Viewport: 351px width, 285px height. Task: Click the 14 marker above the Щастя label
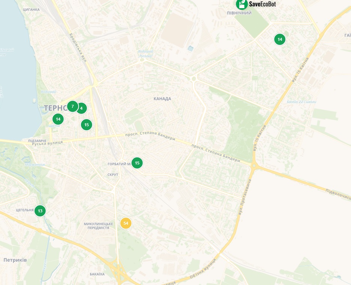point(58,119)
